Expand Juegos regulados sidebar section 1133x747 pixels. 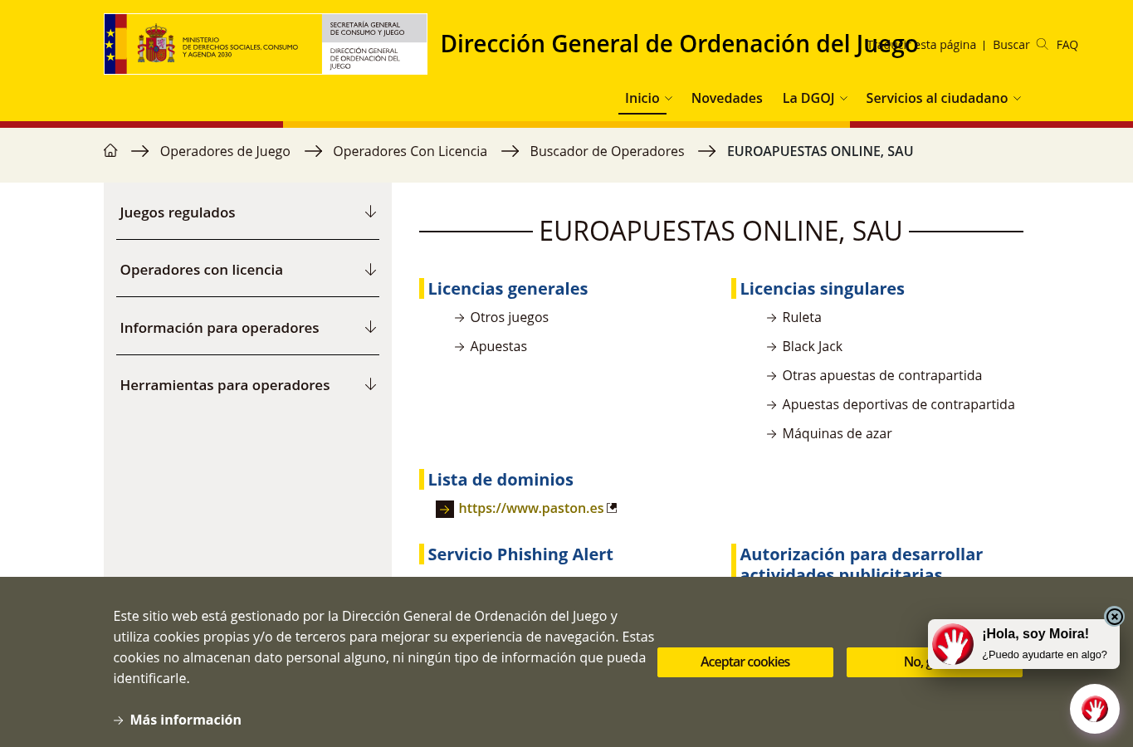point(247,212)
